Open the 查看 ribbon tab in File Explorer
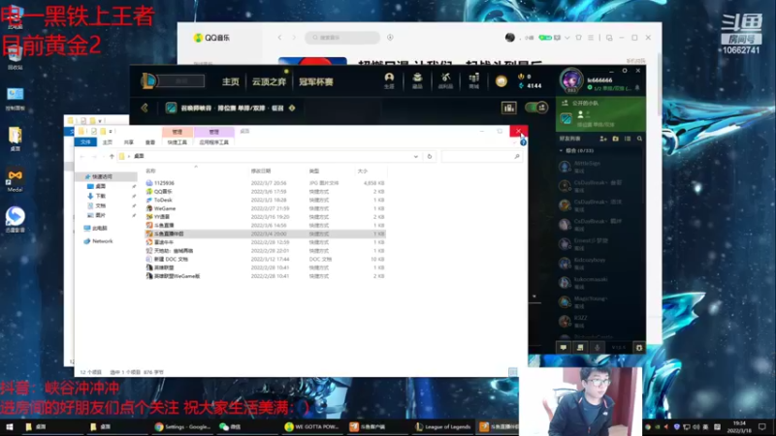The image size is (776, 436). tap(150, 142)
